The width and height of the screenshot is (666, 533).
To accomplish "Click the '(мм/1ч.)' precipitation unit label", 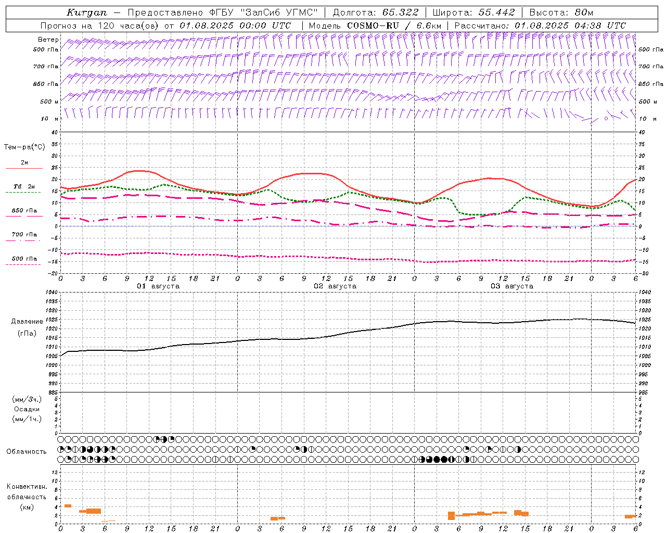I will pyautogui.click(x=27, y=419).
